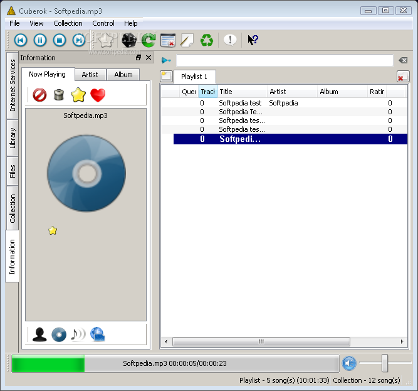
Task: Switch to the Album tab
Action: pos(123,75)
